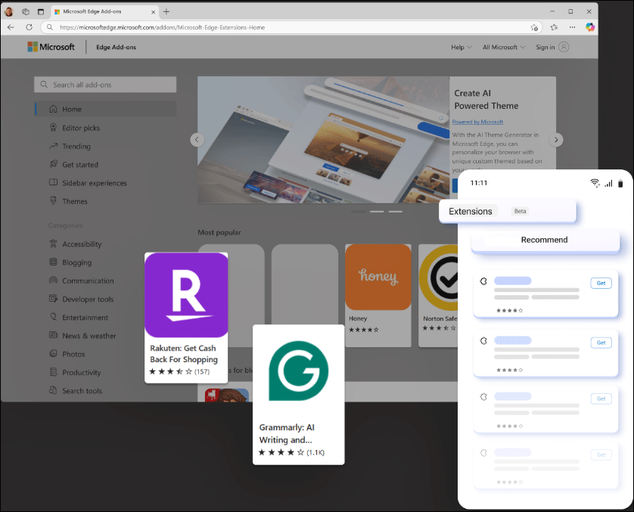Click the Search all add-ons field
This screenshot has width=634, height=512.
(105, 85)
